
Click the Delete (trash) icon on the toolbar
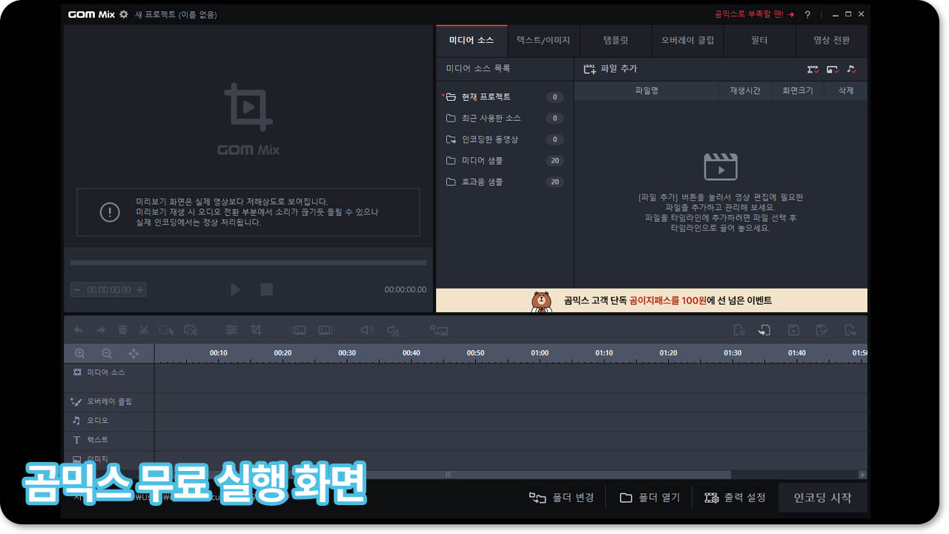click(x=122, y=329)
